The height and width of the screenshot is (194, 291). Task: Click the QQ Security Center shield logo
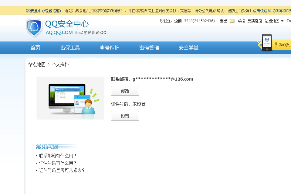click(34, 28)
